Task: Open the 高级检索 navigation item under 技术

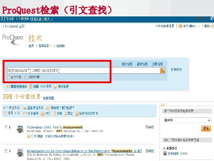Action: (44, 46)
